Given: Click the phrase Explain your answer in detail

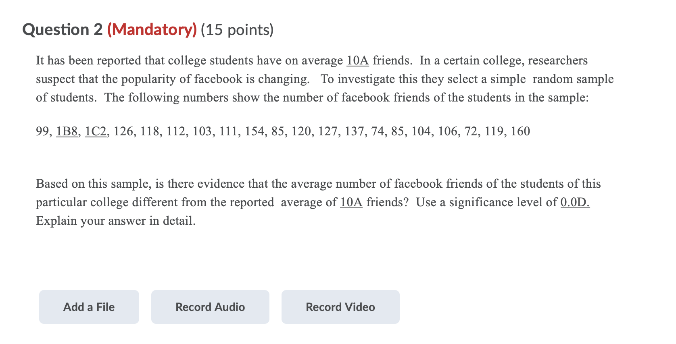Looking at the screenshot, I should coord(115,220).
